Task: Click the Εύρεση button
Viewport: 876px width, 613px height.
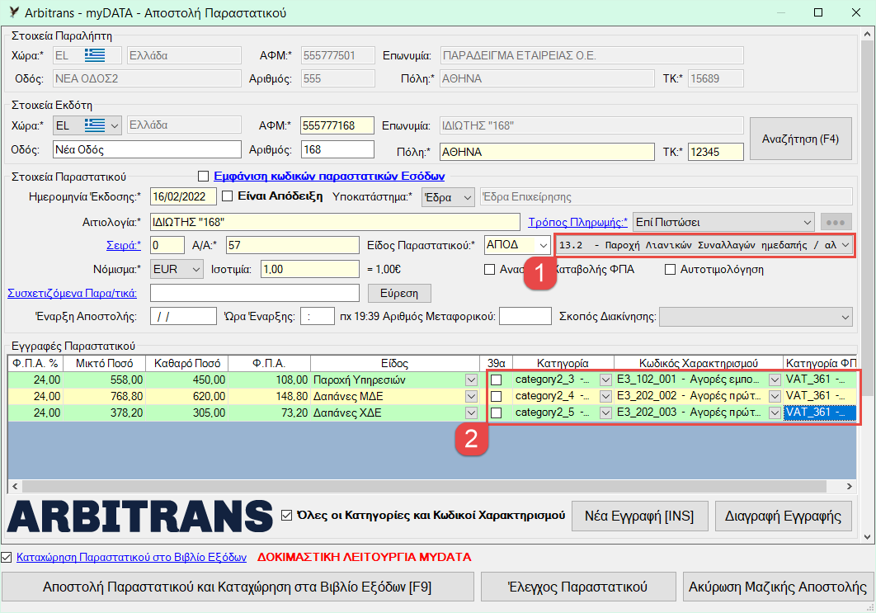Action: click(399, 294)
